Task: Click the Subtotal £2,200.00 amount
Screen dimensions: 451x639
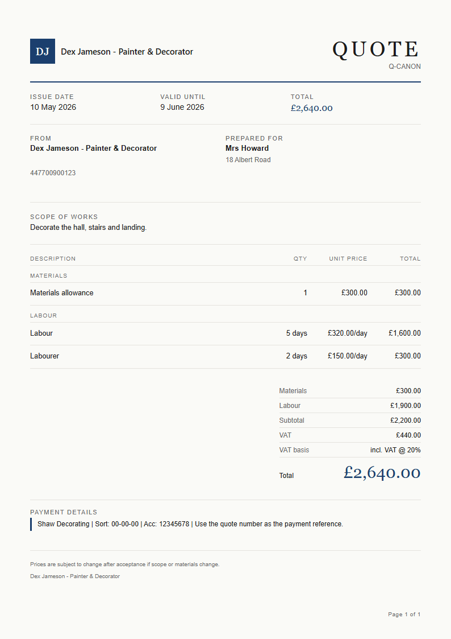Action: 406,420
